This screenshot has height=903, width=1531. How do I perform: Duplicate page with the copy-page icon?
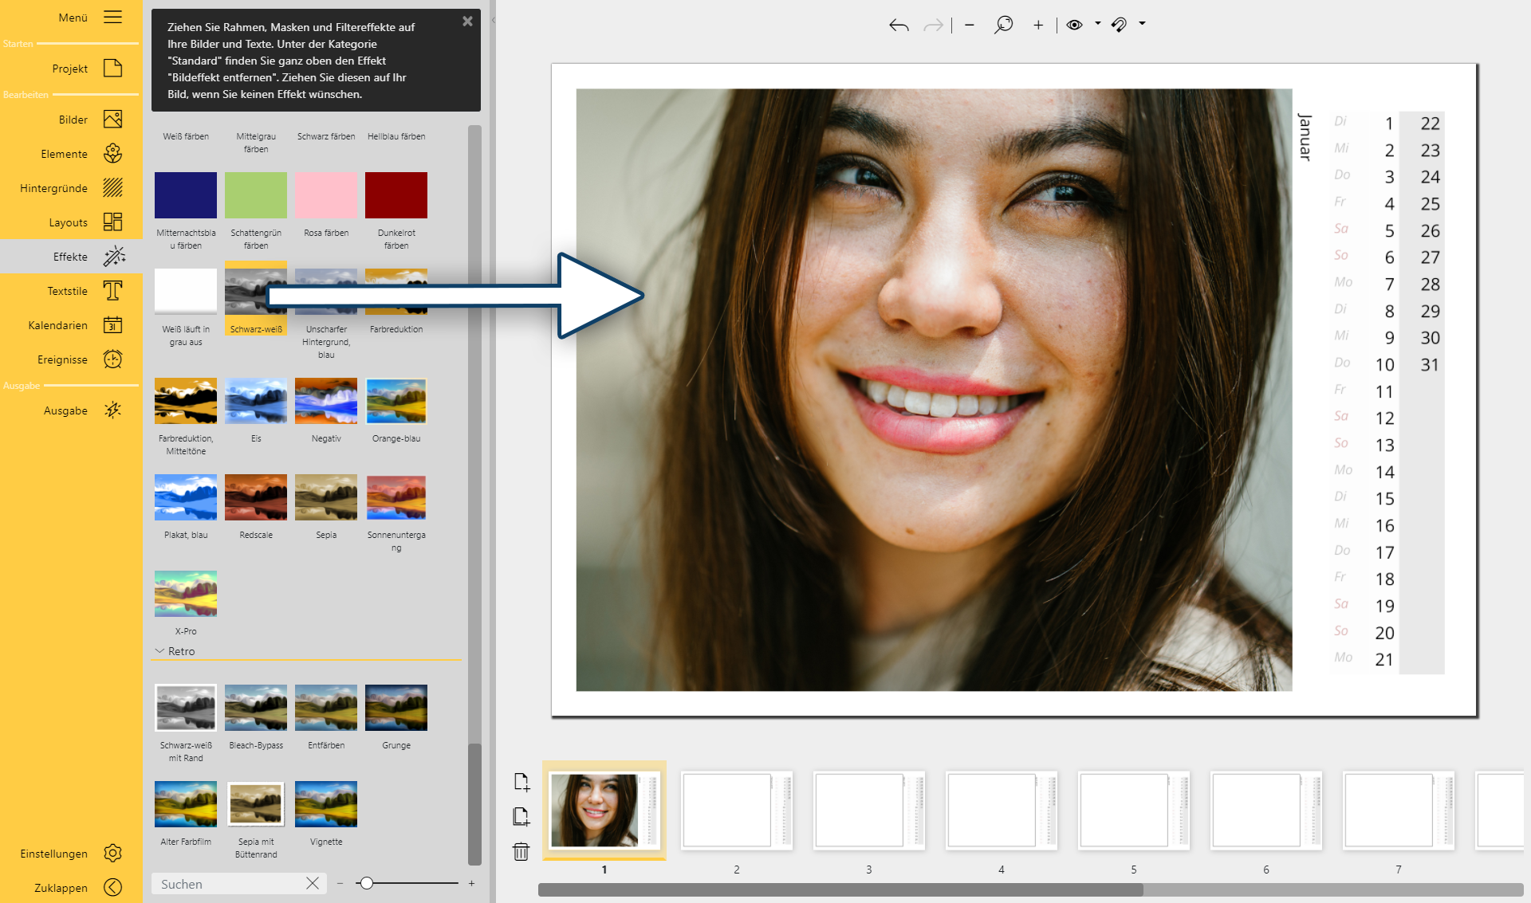coord(521,816)
